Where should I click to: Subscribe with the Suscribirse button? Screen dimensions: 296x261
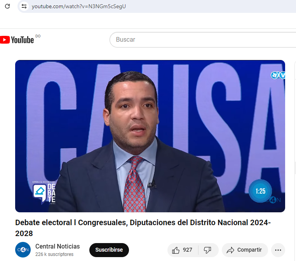[x=109, y=250]
